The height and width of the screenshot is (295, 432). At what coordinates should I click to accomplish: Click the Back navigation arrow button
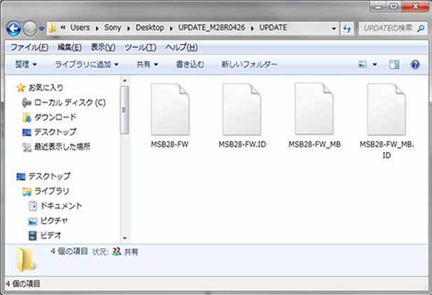coord(14,28)
